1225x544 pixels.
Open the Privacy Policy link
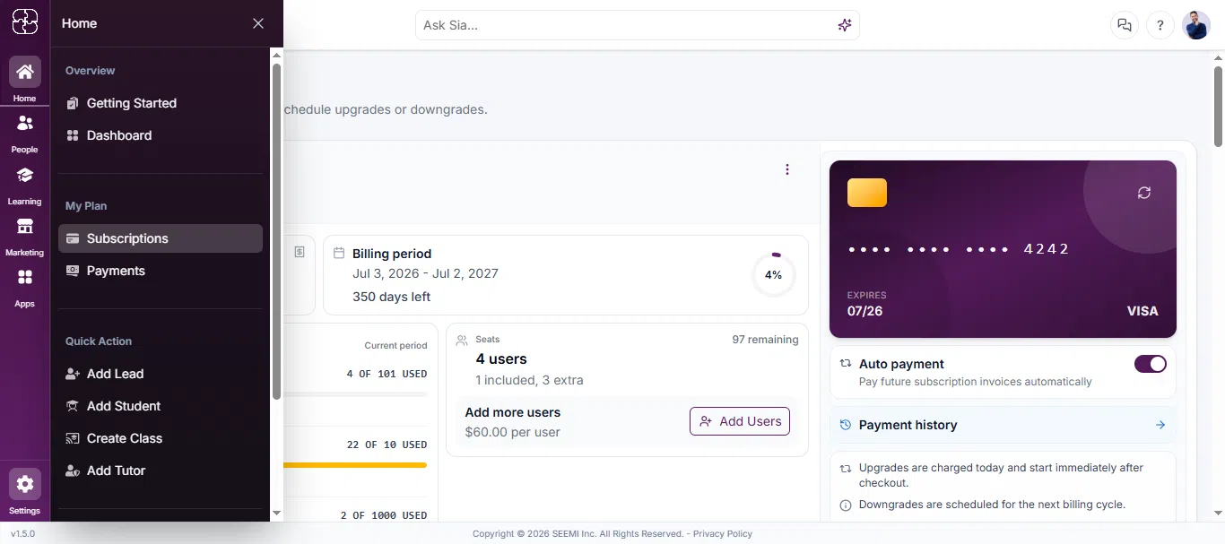point(722,533)
